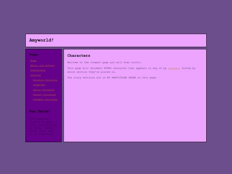Go to the About the Author page

[x=42, y=65]
